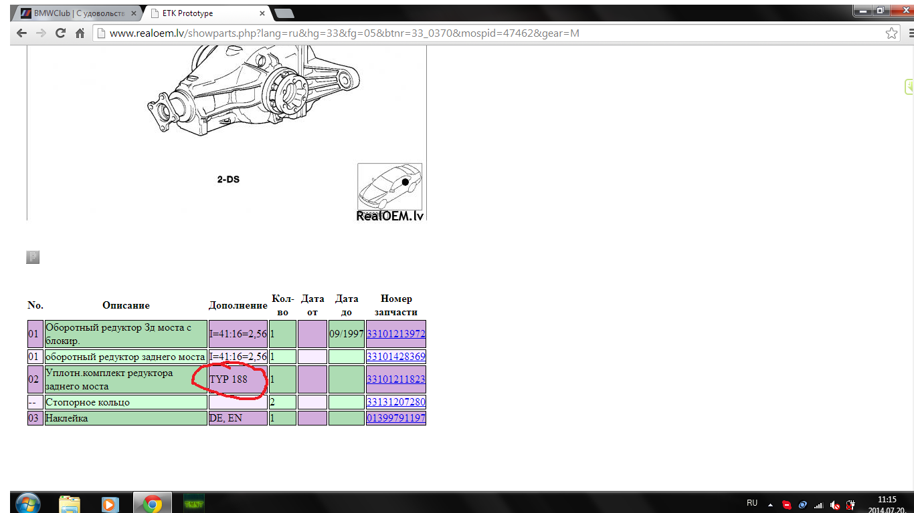Click the small gray grid icon above table

(33, 257)
